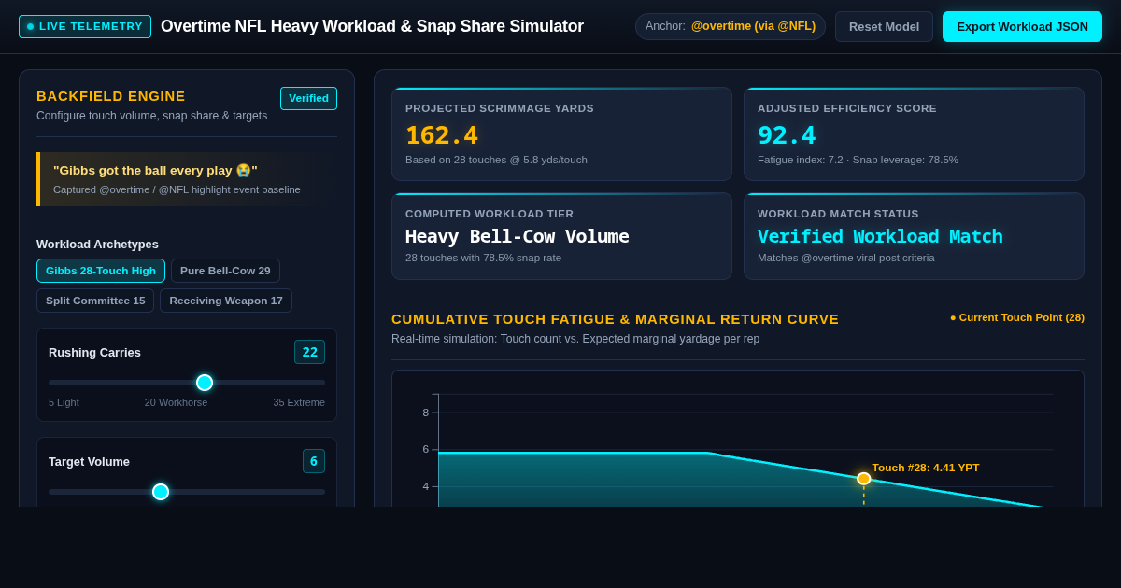
Task: Click the 162.4 projected yards value
Action: tap(442, 135)
